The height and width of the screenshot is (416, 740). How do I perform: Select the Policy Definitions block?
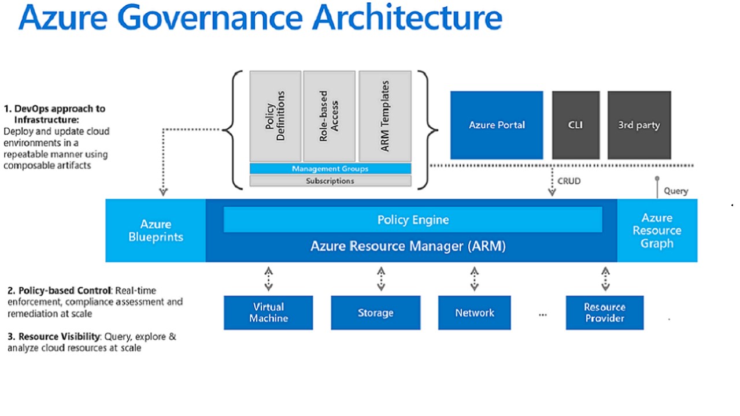(x=275, y=116)
